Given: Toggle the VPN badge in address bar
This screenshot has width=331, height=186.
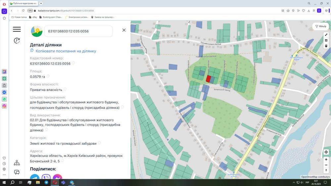Looking at the screenshot, I should (30, 11).
